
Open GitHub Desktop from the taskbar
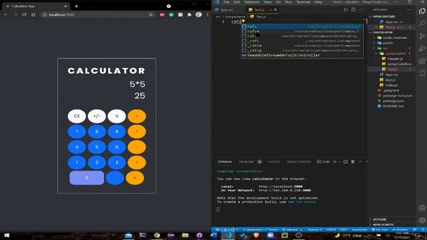pos(199,235)
